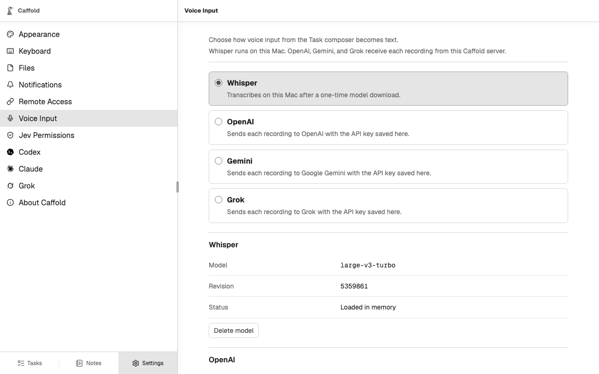Open the Appearance settings page
The width and height of the screenshot is (599, 374).
click(x=88, y=34)
